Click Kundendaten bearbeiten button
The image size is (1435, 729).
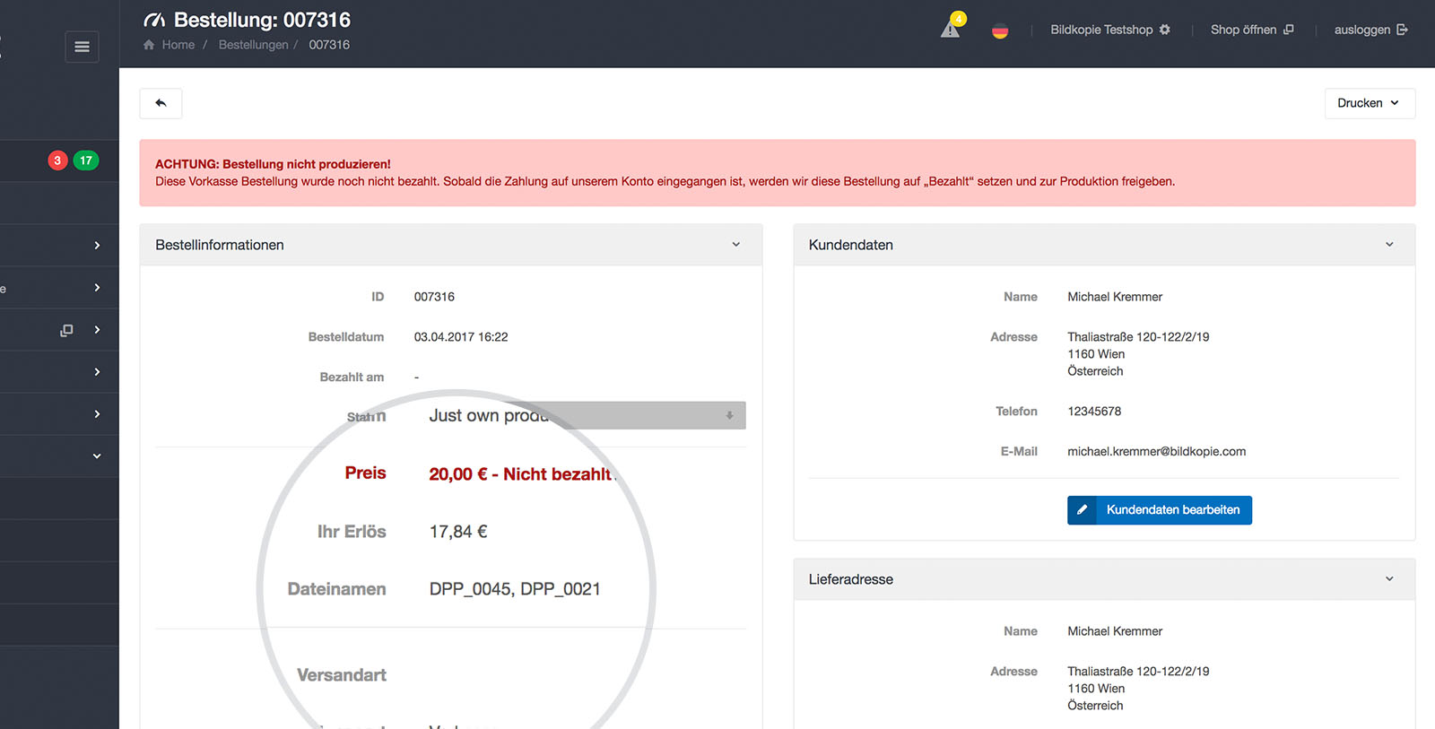pyautogui.click(x=1160, y=510)
